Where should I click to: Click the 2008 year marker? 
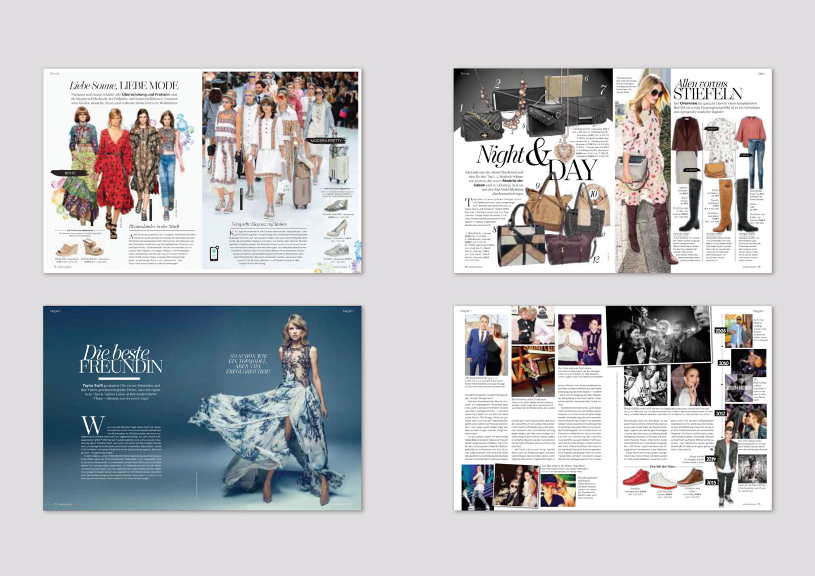pyautogui.click(x=720, y=330)
